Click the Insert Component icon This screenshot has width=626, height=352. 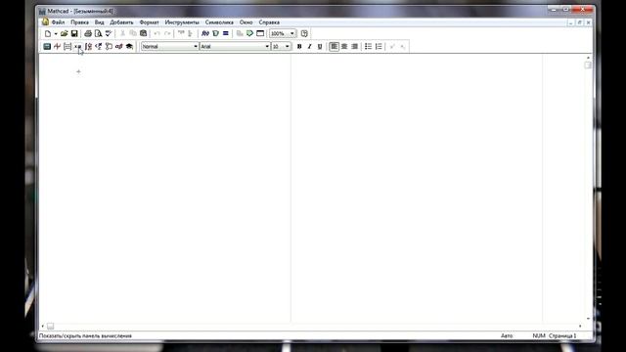tap(250, 33)
